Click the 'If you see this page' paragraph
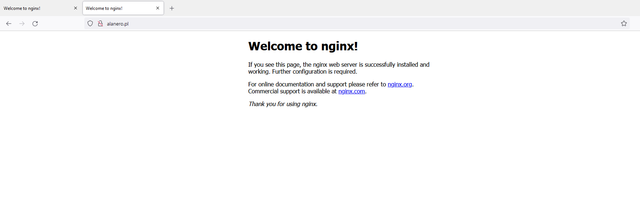 tap(329, 65)
